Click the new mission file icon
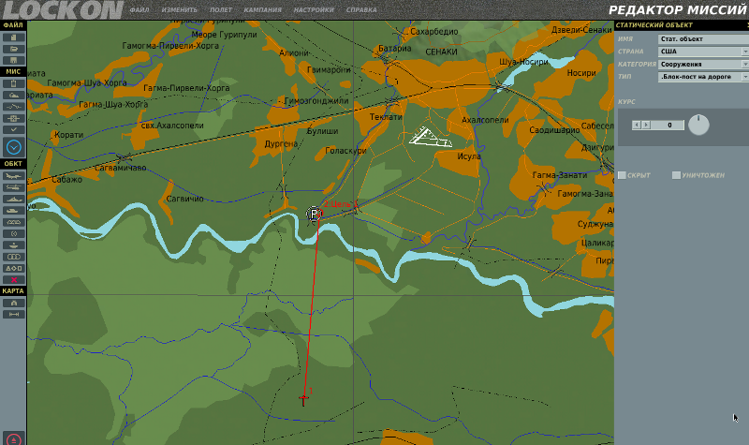The width and height of the screenshot is (749, 445). coord(13,37)
